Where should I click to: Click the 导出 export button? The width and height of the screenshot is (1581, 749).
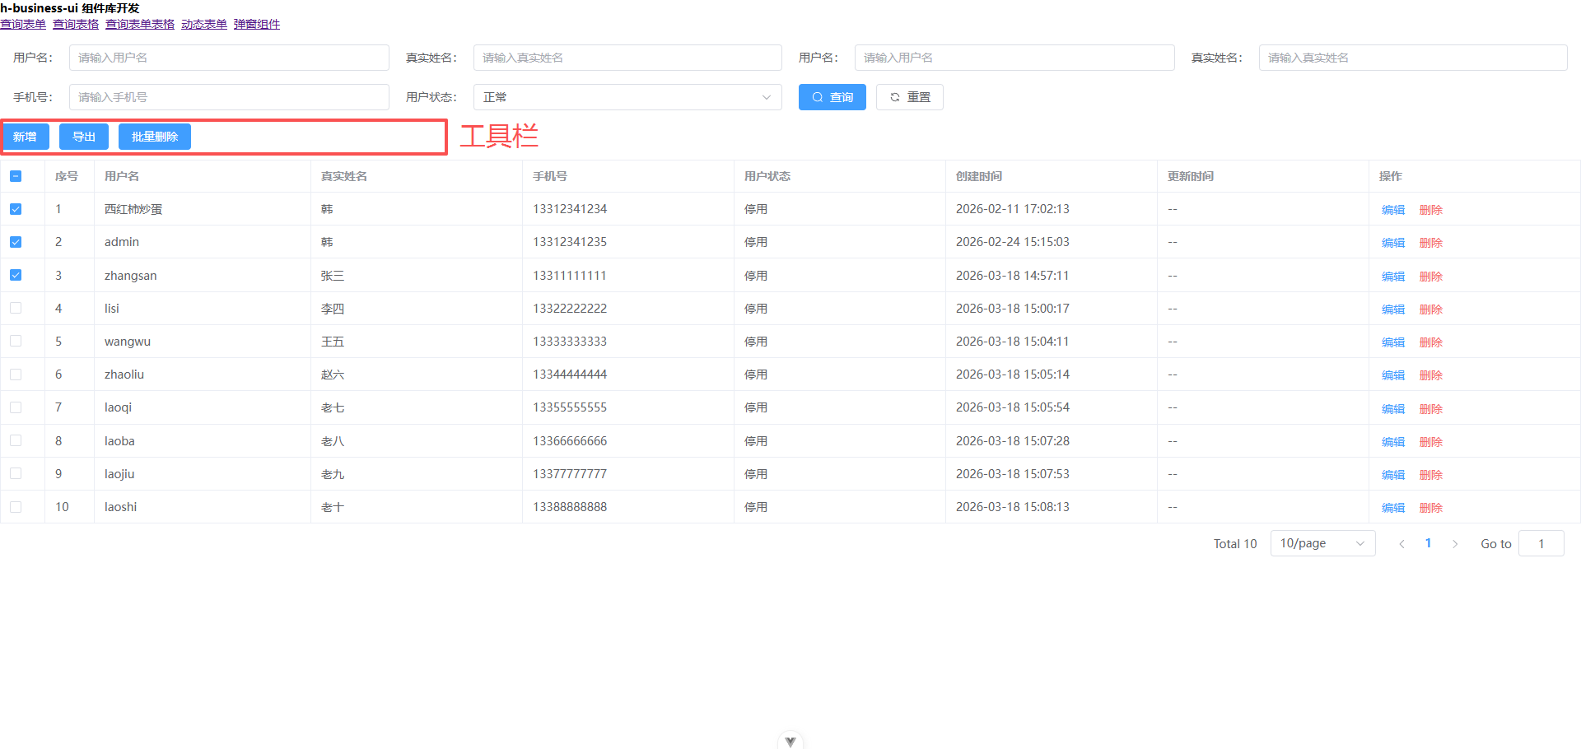[84, 137]
